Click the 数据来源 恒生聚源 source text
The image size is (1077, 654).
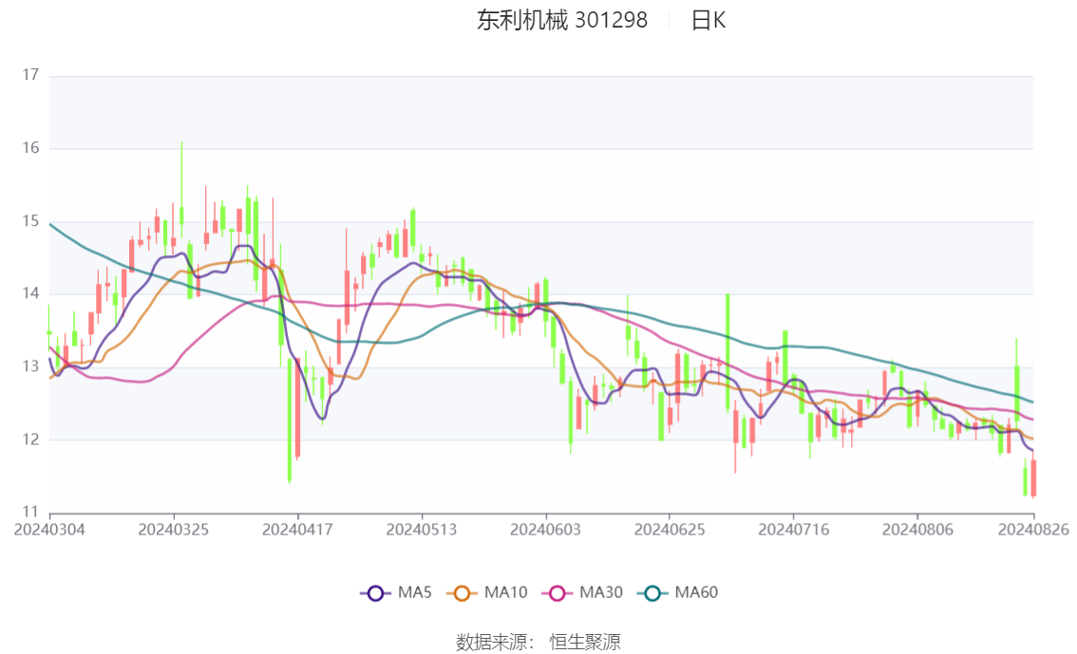click(x=538, y=643)
